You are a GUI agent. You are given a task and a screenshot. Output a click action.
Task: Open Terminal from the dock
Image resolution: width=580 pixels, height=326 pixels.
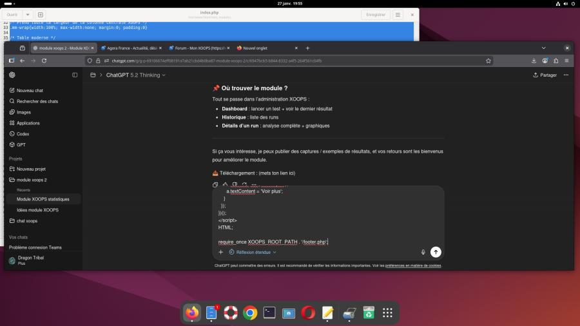[x=269, y=312]
